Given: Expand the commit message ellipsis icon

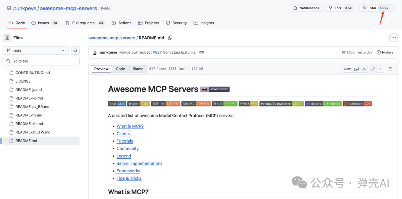Looking at the screenshot, I should pos(201,53).
